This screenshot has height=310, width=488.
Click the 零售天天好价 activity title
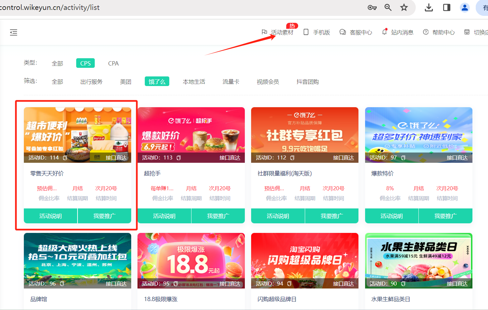(47, 173)
